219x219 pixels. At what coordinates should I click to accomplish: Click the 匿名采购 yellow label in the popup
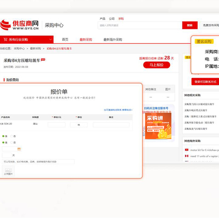[204, 42]
